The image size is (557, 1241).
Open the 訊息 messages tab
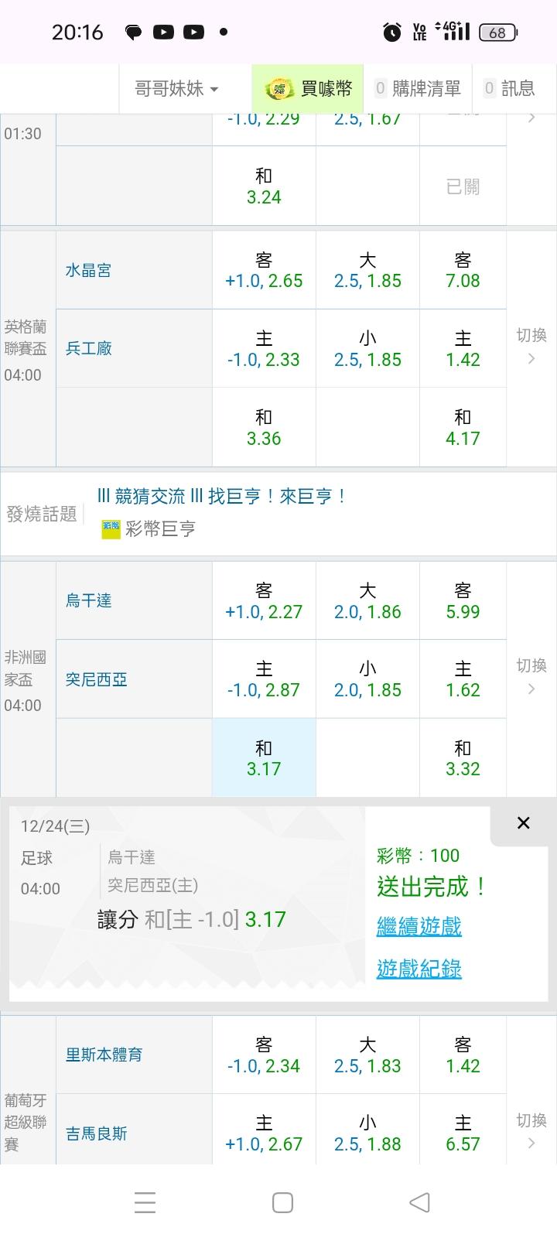(509, 89)
